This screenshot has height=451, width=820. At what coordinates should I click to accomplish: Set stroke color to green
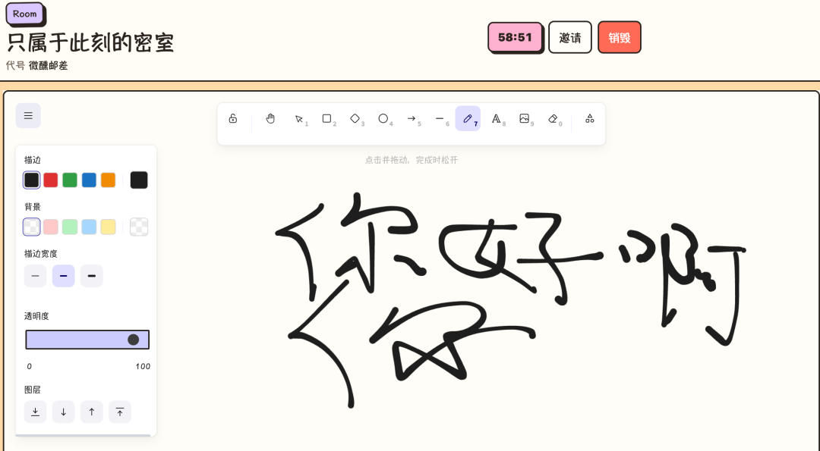pyautogui.click(x=70, y=180)
